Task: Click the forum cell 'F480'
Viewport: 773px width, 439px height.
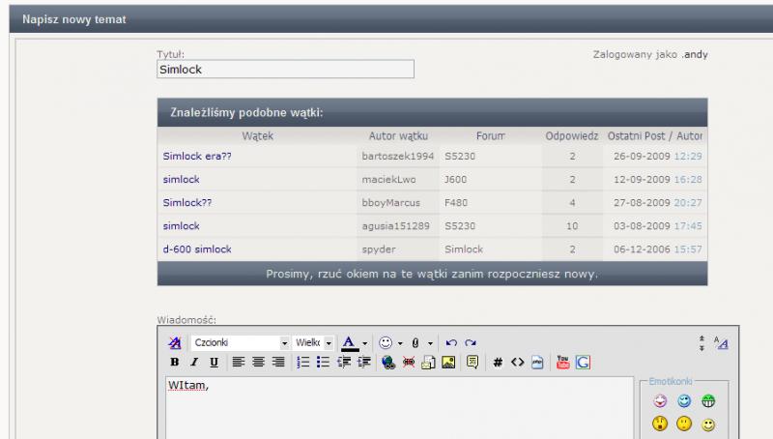Action: point(456,202)
